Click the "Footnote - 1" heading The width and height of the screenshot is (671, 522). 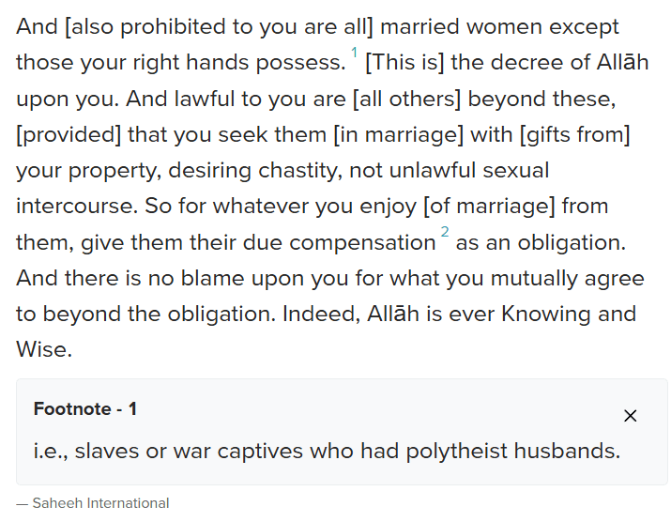pos(85,409)
